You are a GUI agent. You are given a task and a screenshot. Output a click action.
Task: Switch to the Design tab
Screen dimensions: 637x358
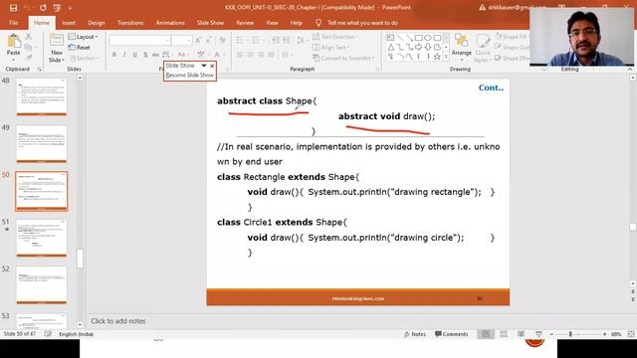coord(97,23)
